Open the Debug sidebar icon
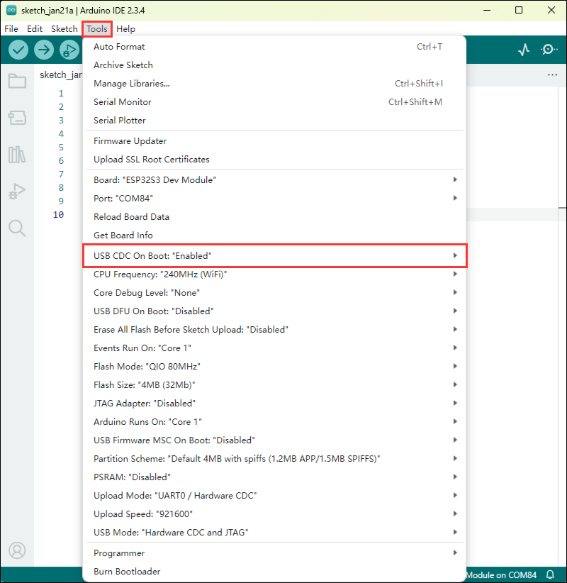567x583 pixels. pyautogui.click(x=17, y=191)
